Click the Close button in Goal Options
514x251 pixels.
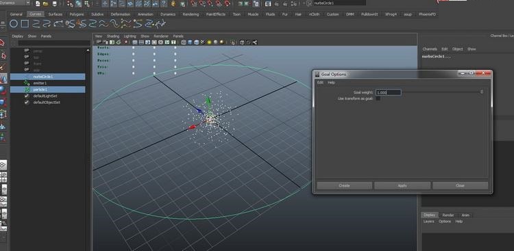461,185
